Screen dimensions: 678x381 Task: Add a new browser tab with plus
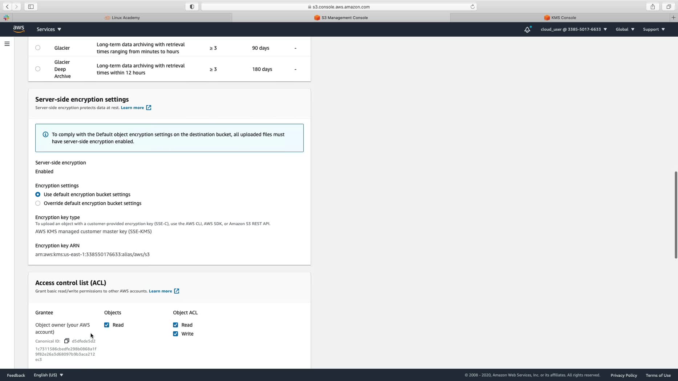click(673, 17)
